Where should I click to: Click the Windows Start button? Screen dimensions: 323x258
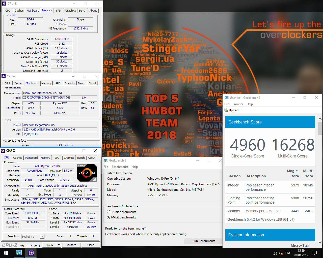click(6, 253)
